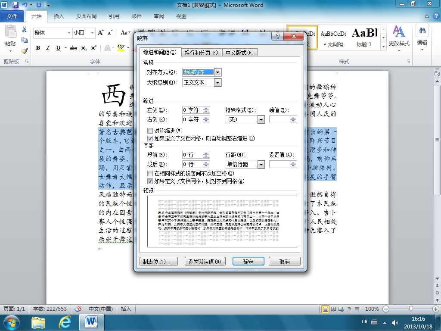Switch to 中文版式 tab
The height and width of the screenshot is (331, 441).
(x=239, y=53)
